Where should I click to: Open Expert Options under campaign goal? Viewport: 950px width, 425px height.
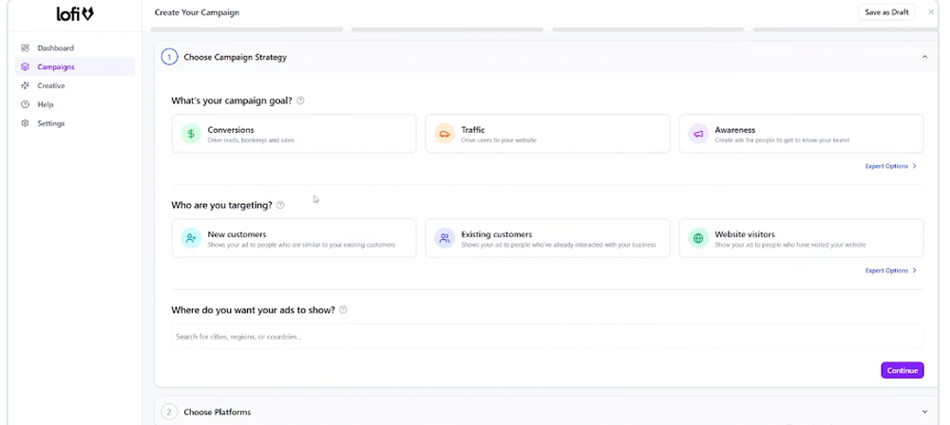(890, 166)
